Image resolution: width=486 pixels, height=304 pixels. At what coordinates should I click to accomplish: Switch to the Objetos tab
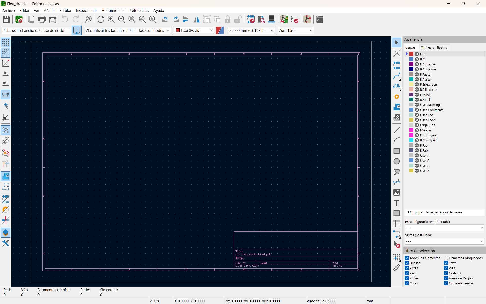coord(427,48)
